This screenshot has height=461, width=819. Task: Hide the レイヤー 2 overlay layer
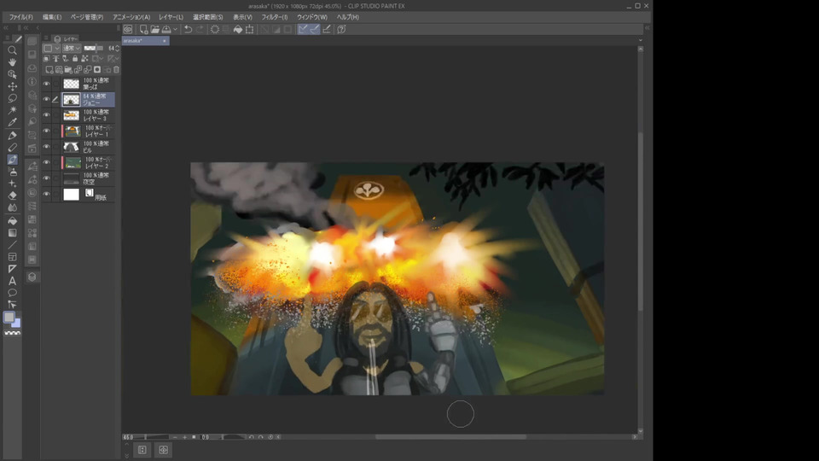click(46, 162)
